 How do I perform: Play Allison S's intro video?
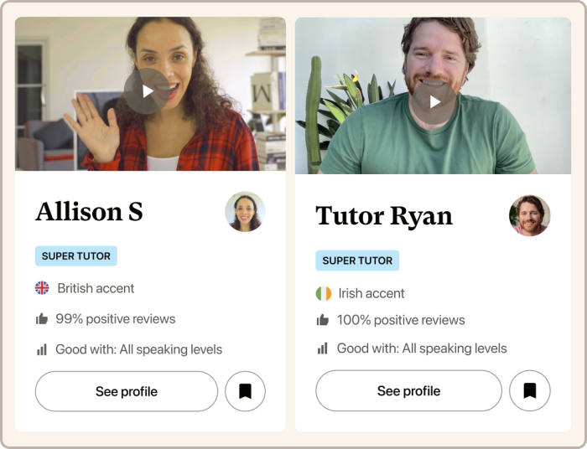click(x=147, y=91)
